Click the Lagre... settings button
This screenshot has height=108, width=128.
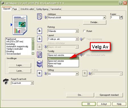pyautogui.click(x=20, y=65)
